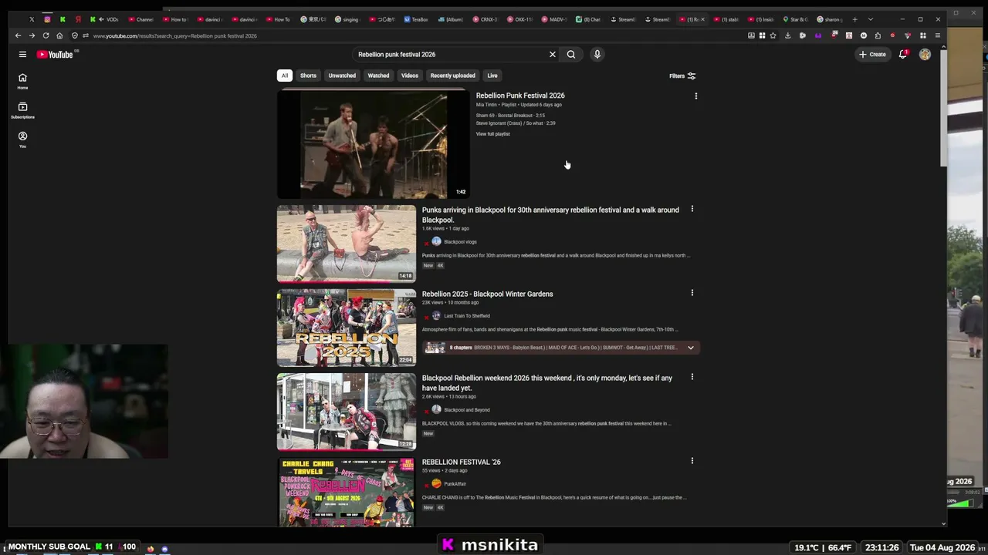Go to the YouTube logo homepage
This screenshot has width=988, height=555.
pyautogui.click(x=55, y=54)
